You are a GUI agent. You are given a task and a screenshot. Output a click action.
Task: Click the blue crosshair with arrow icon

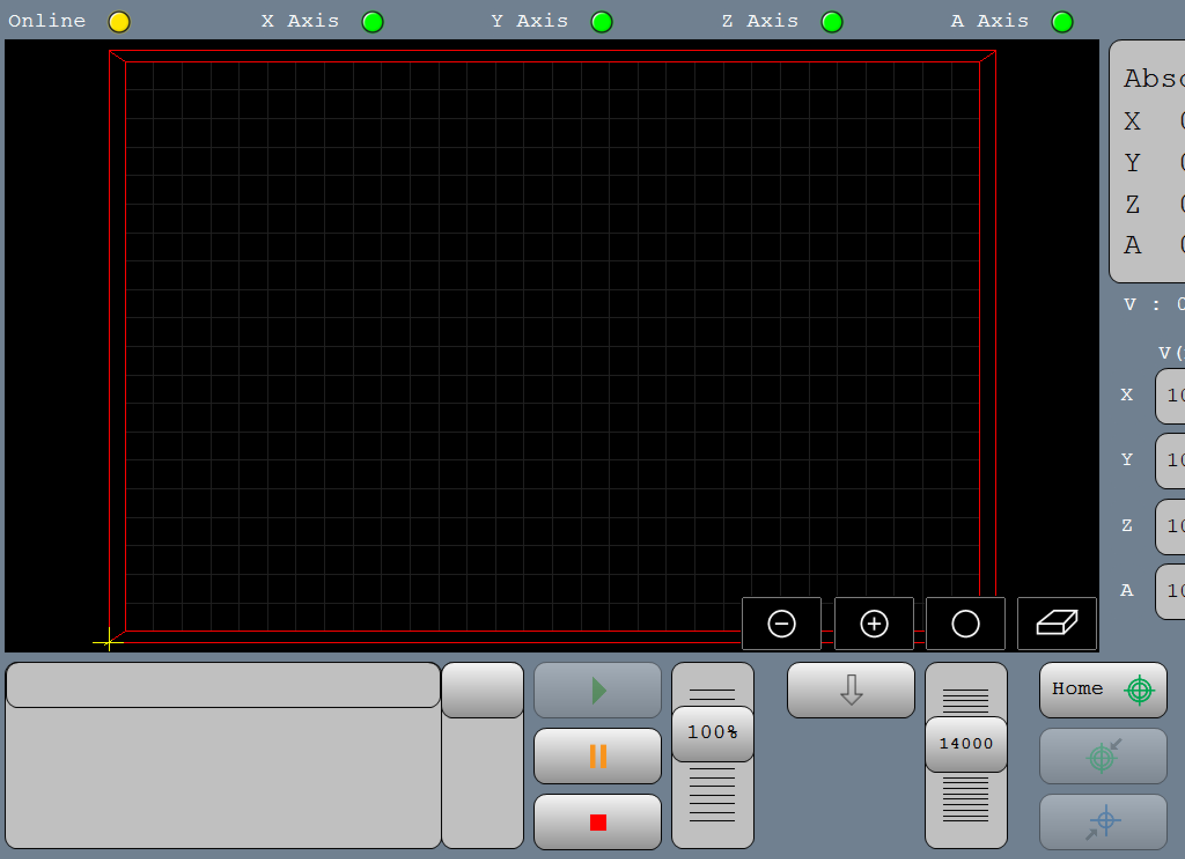point(1103,822)
